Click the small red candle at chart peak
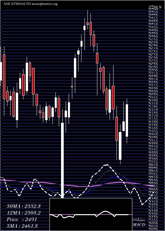165x231 pixels. (87, 24)
